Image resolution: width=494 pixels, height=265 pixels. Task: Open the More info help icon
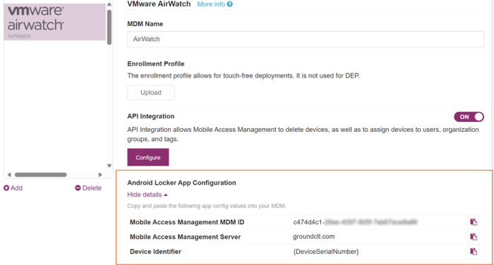coord(230,4)
